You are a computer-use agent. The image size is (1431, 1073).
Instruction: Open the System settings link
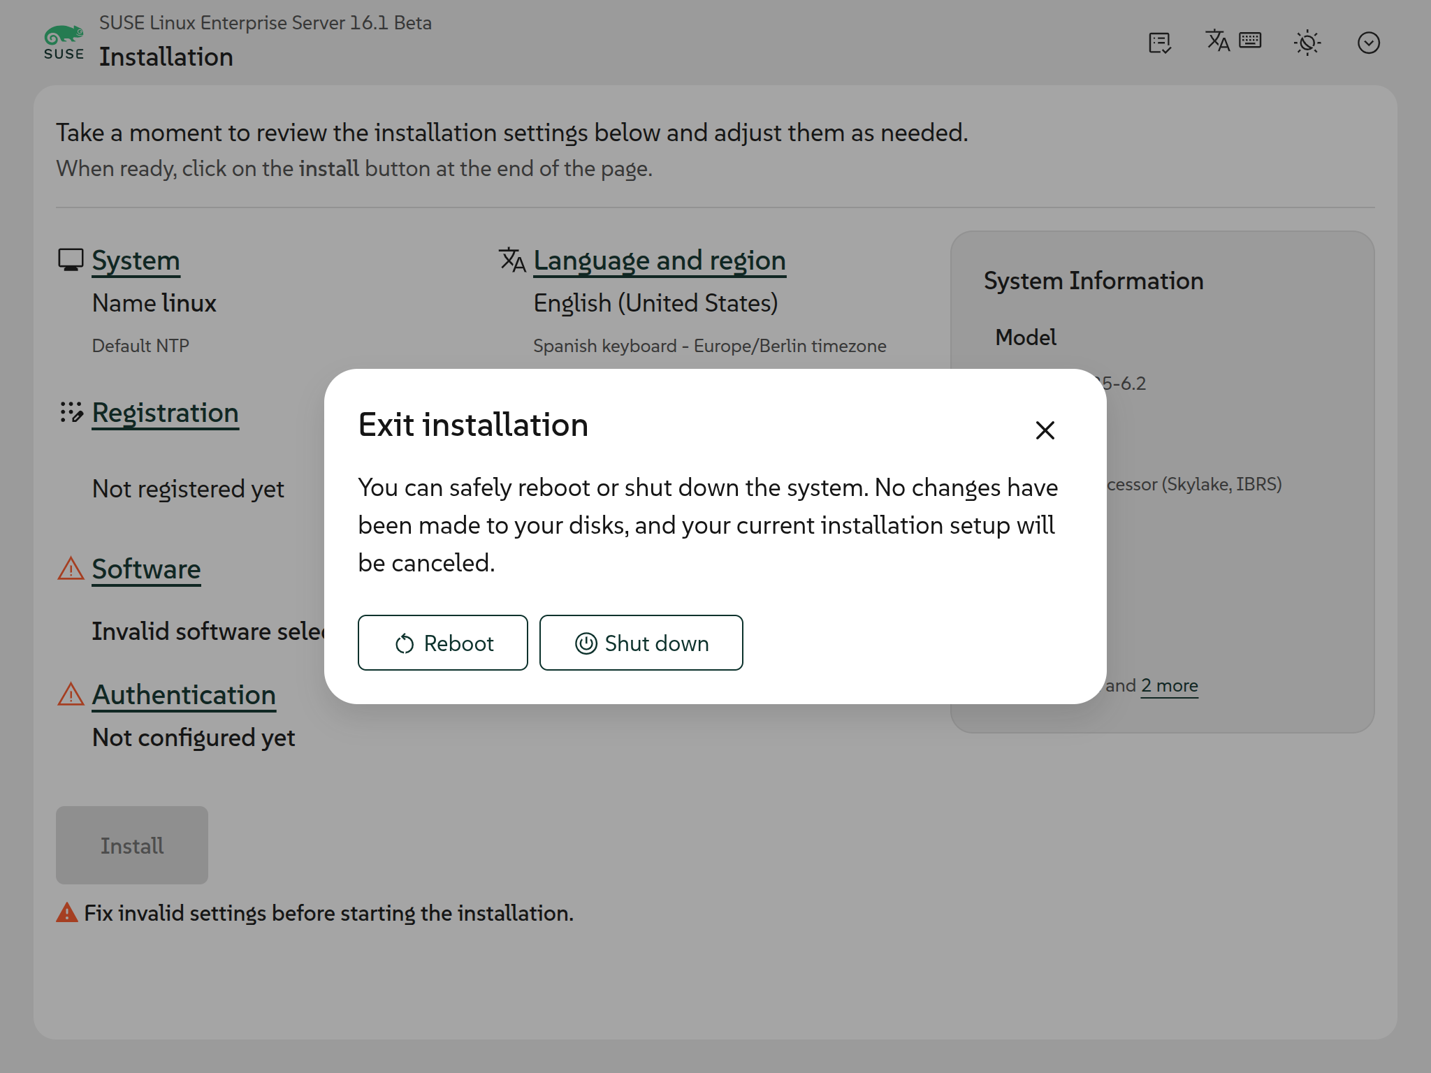click(136, 261)
